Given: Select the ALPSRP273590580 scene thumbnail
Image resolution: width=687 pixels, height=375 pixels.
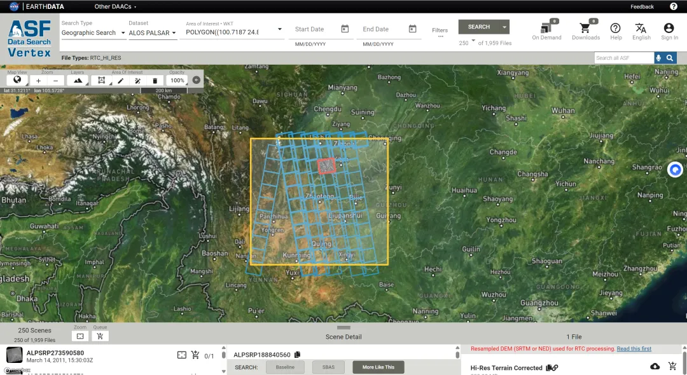Looking at the screenshot, I should tap(15, 355).
